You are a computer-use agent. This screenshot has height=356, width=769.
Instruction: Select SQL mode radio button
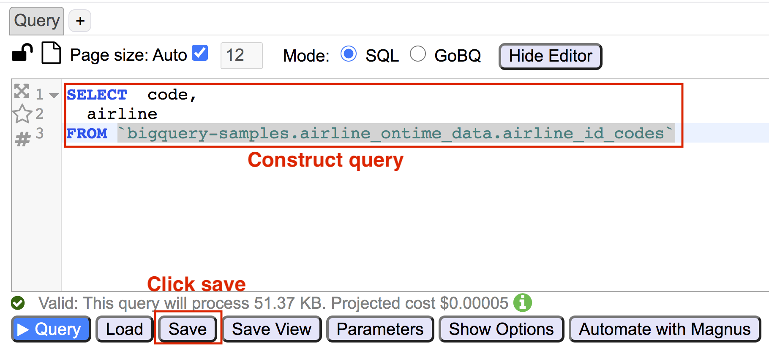349,54
